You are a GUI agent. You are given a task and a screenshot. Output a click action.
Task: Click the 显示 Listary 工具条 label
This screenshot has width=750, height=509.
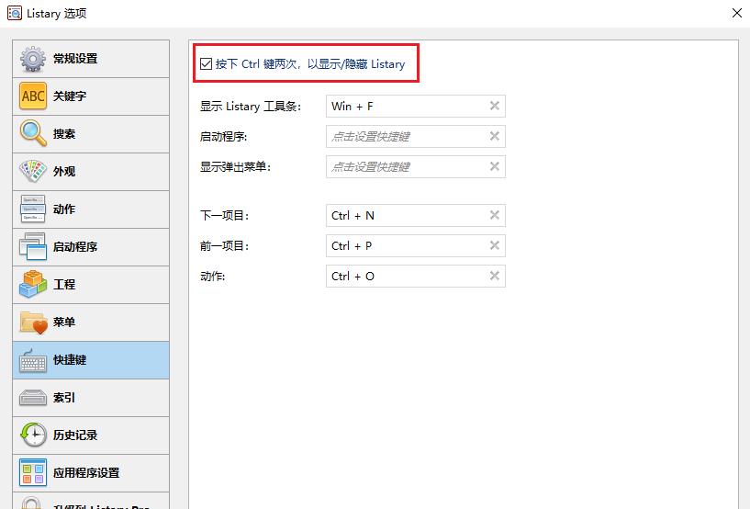coord(251,107)
